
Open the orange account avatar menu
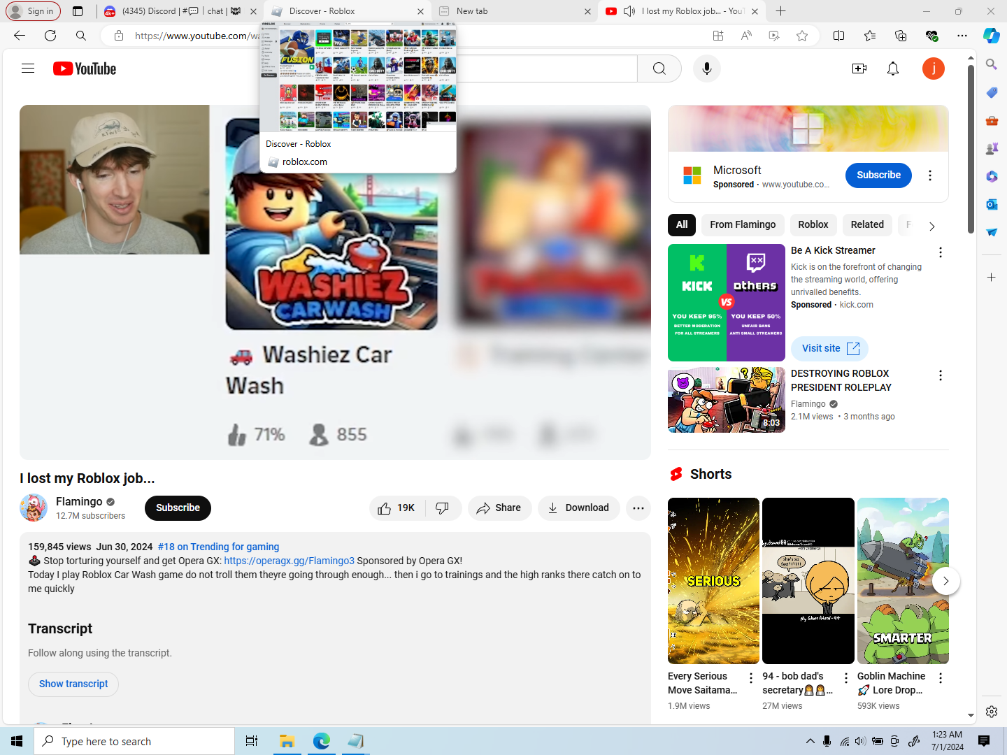(934, 69)
